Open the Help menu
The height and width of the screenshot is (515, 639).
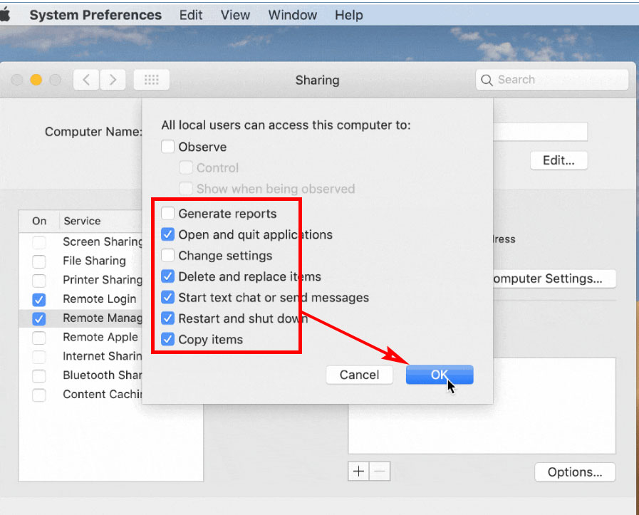click(349, 15)
